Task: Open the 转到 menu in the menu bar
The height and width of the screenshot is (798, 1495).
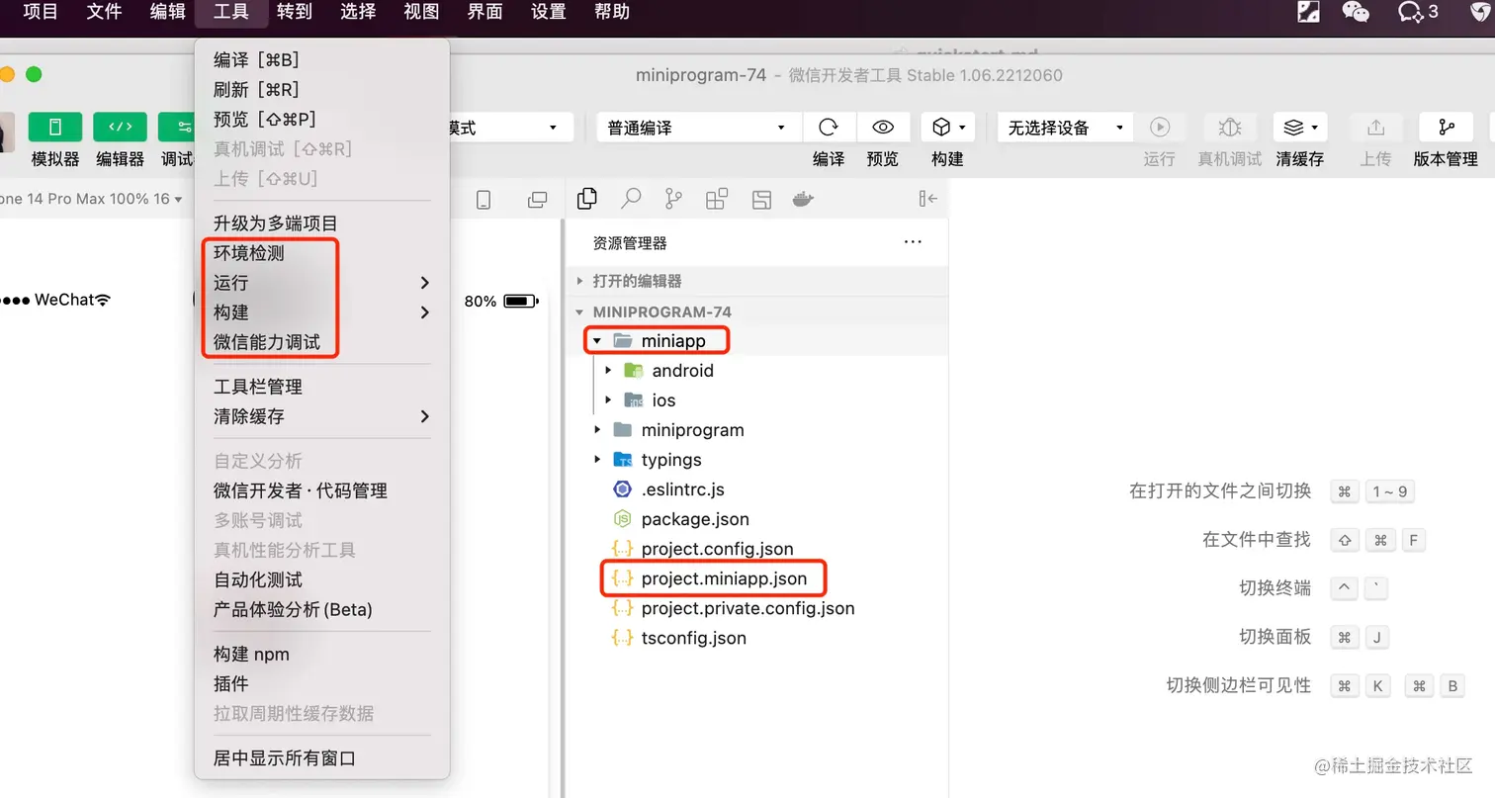Action: click(x=295, y=12)
